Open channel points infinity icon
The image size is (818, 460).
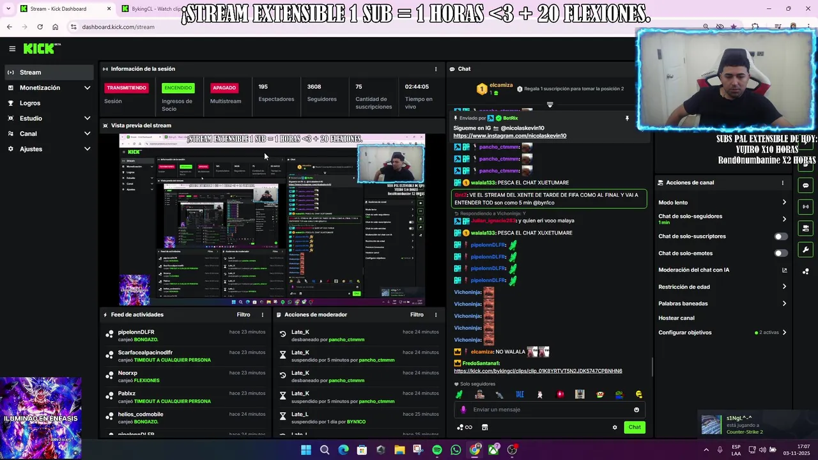click(x=465, y=427)
